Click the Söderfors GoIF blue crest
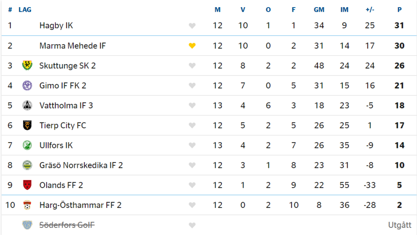 coord(27,225)
